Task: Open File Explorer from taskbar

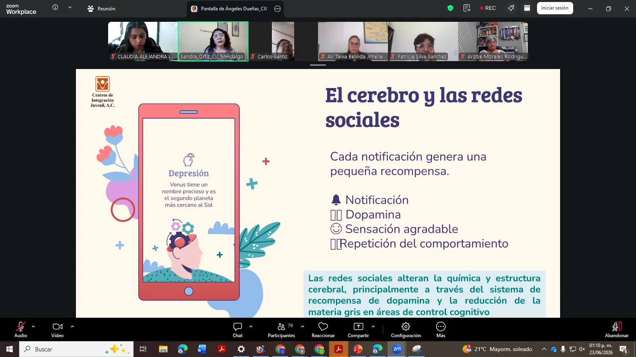Action: click(x=163, y=349)
